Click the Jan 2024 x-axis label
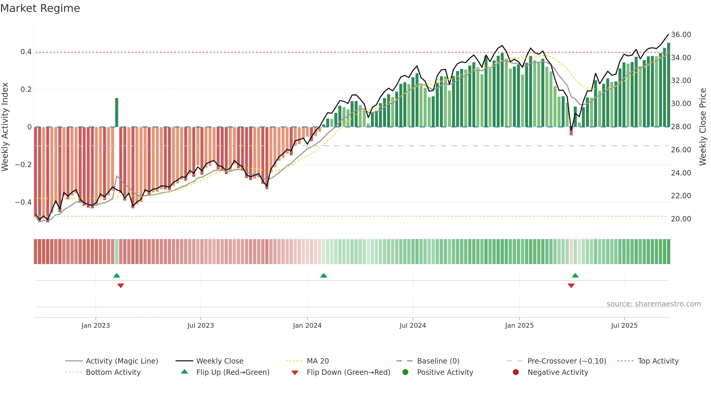The width and height of the screenshot is (711, 400). pos(307,325)
